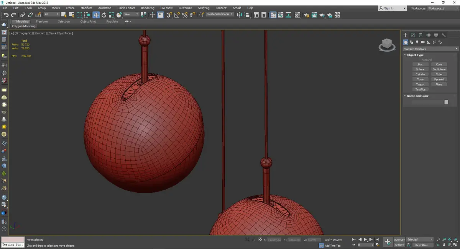This screenshot has width=460, height=249.
Task: Activate Select and Rotate tool
Action: tap(103, 15)
